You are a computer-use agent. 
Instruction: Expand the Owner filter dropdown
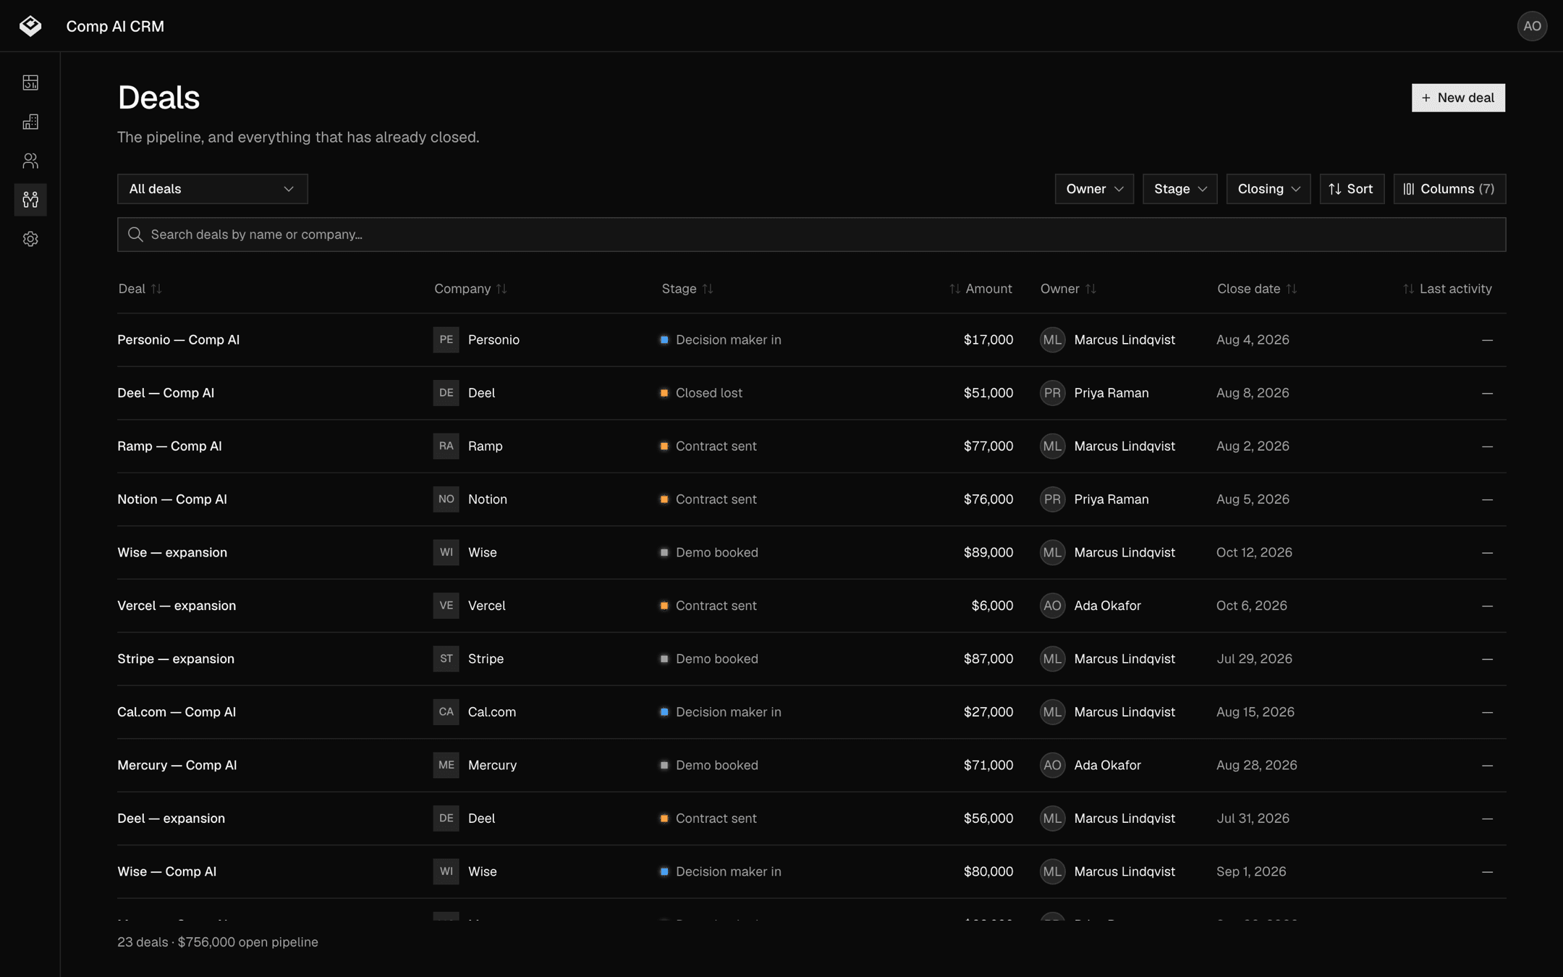coord(1094,189)
